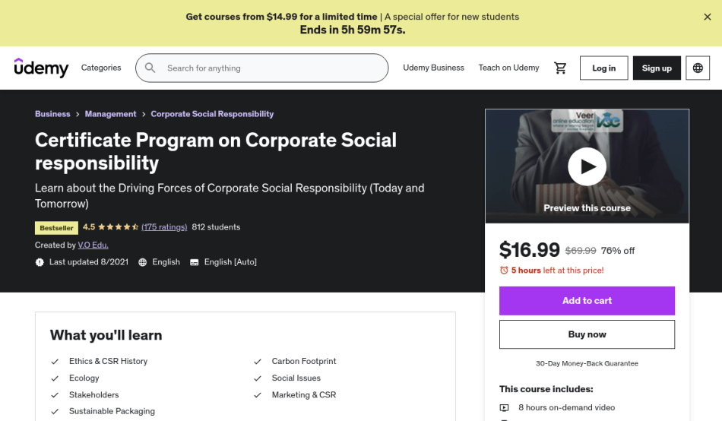Click the last updated badge icon
This screenshot has height=421, width=722.
(x=40, y=262)
